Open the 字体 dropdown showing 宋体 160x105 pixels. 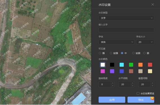click(117, 42)
